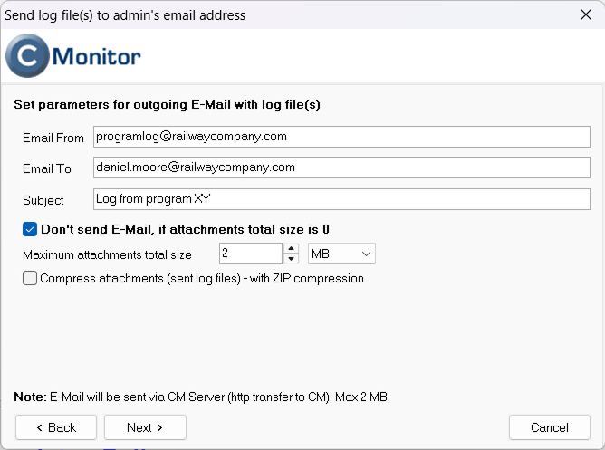
Task: Click the Maximum attachments total size label
Action: [107, 255]
